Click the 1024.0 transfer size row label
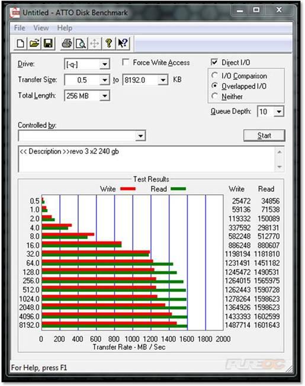 point(29,299)
